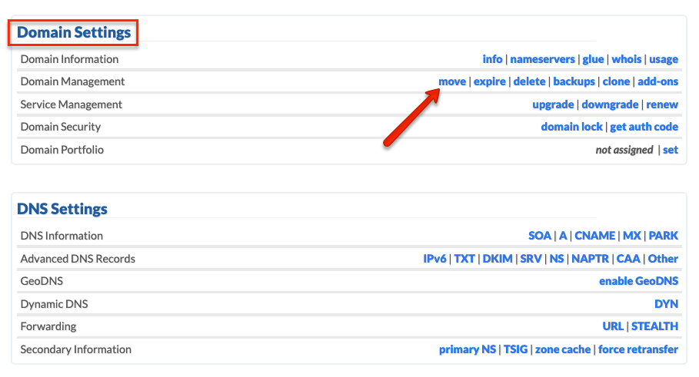This screenshot has height=377, width=699.
Task: Click upgrade in Service Management
Action: 553,104
